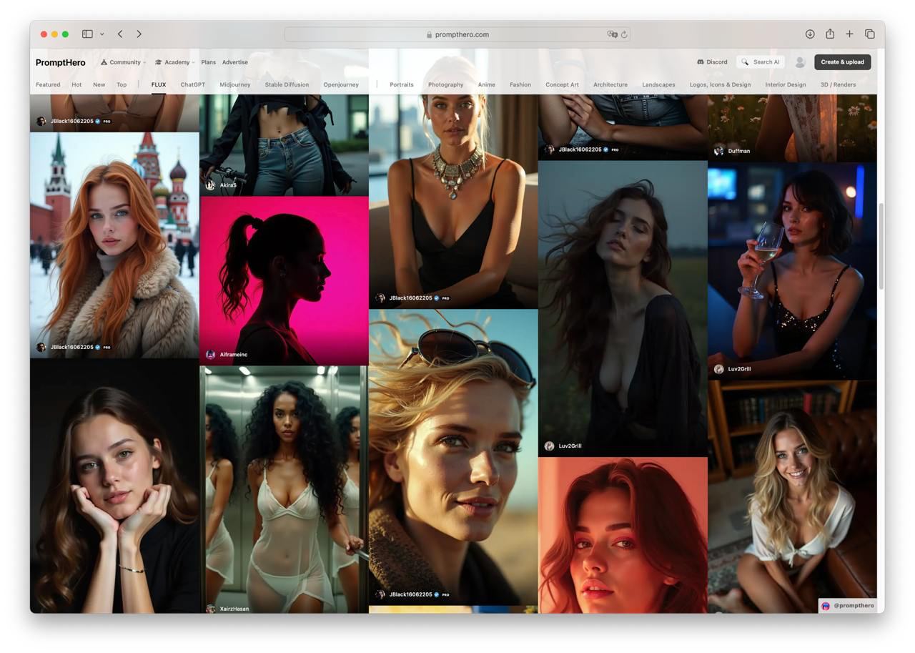Click the Search AI input field
The width and height of the screenshot is (915, 653).
point(765,62)
